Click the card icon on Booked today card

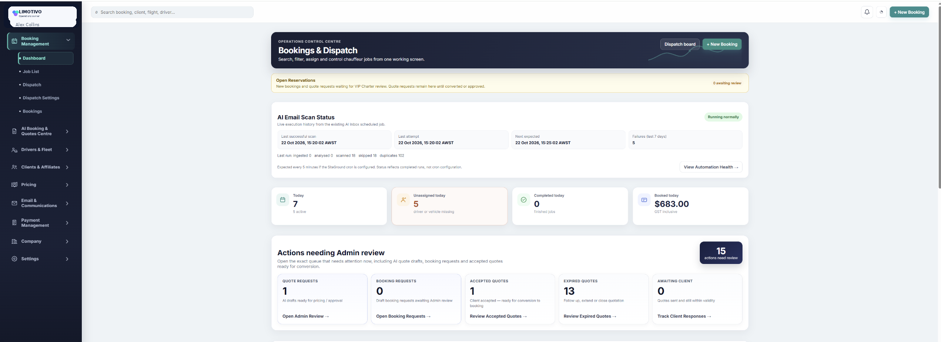(x=644, y=200)
